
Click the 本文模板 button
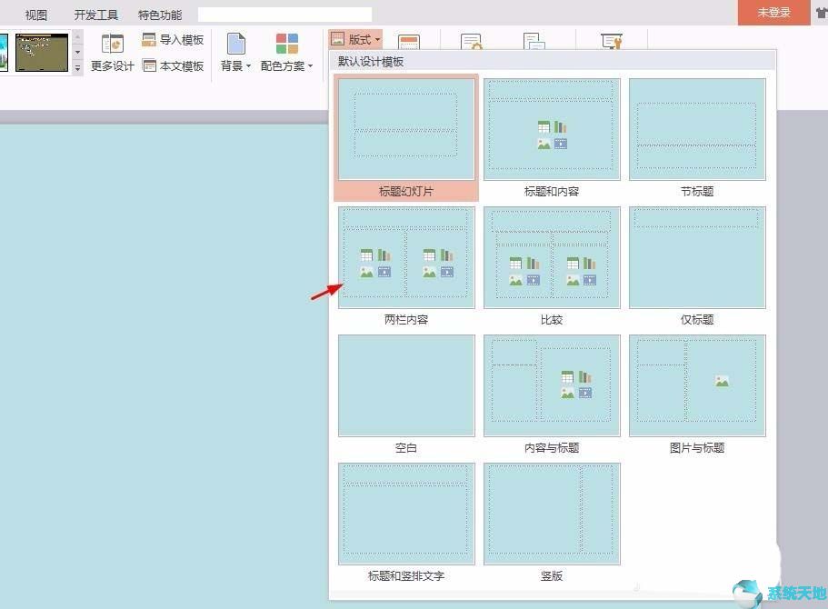click(x=173, y=65)
